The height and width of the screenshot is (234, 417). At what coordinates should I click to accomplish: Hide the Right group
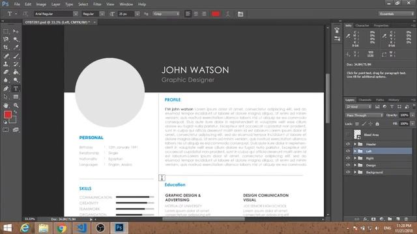[x=348, y=158]
